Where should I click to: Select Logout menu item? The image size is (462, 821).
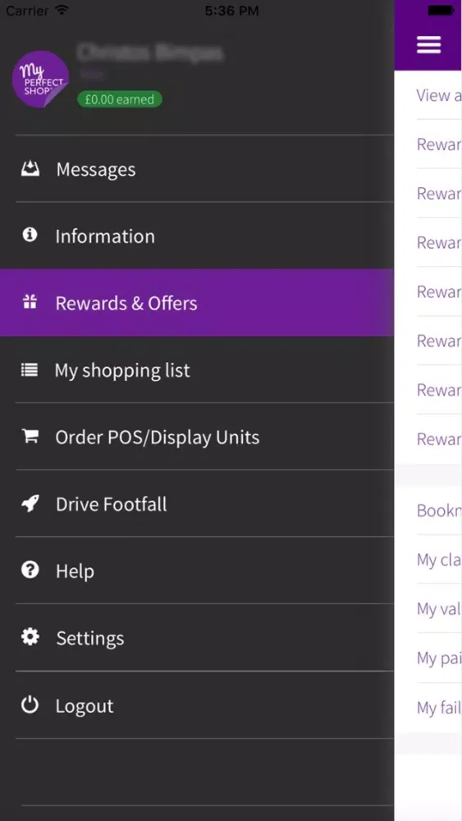coord(197,705)
